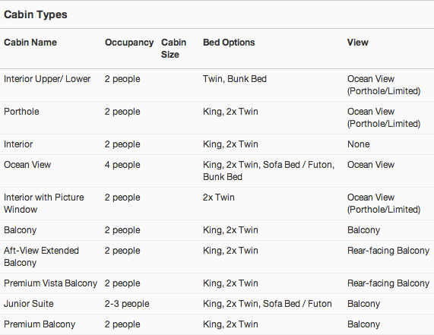Click the Cabin Size column header
Viewport: 434px width, 335px height.
[x=173, y=49]
